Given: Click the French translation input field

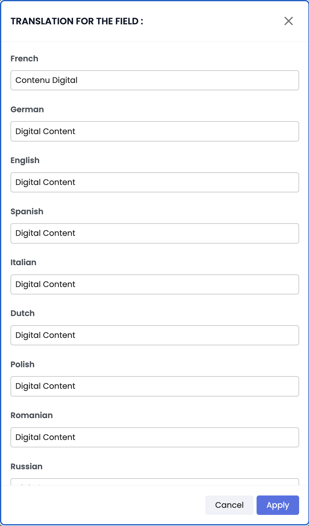Looking at the screenshot, I should pyautogui.click(x=154, y=80).
